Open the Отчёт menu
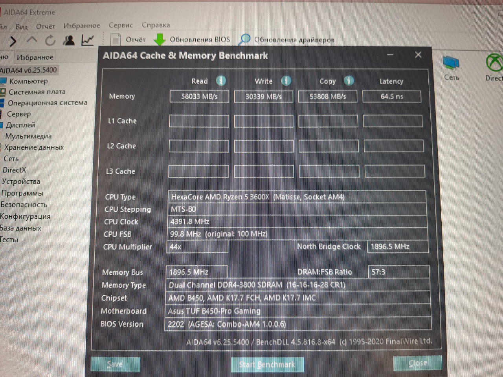Viewport: 503px width, 377px height. coord(46,26)
